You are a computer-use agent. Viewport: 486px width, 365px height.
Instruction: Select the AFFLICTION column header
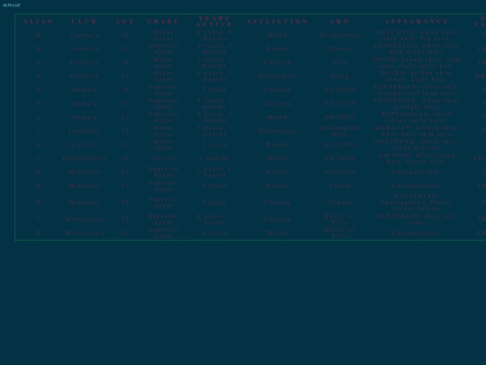point(277,22)
